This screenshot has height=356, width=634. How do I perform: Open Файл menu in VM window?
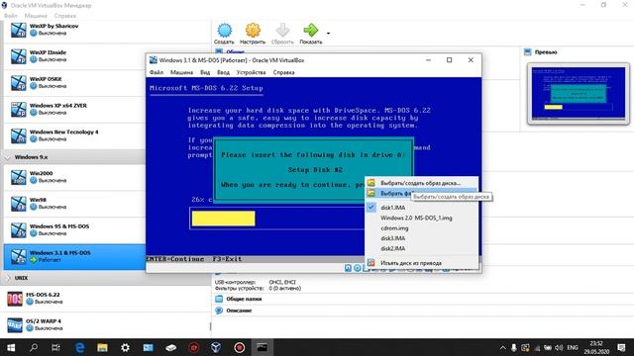point(157,72)
